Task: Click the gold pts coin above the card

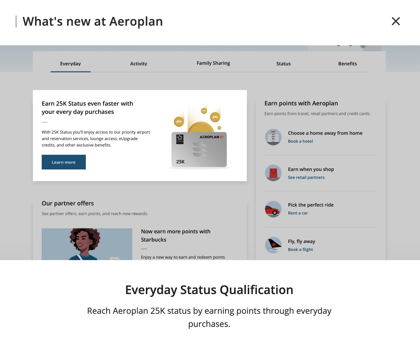Action: point(215,117)
